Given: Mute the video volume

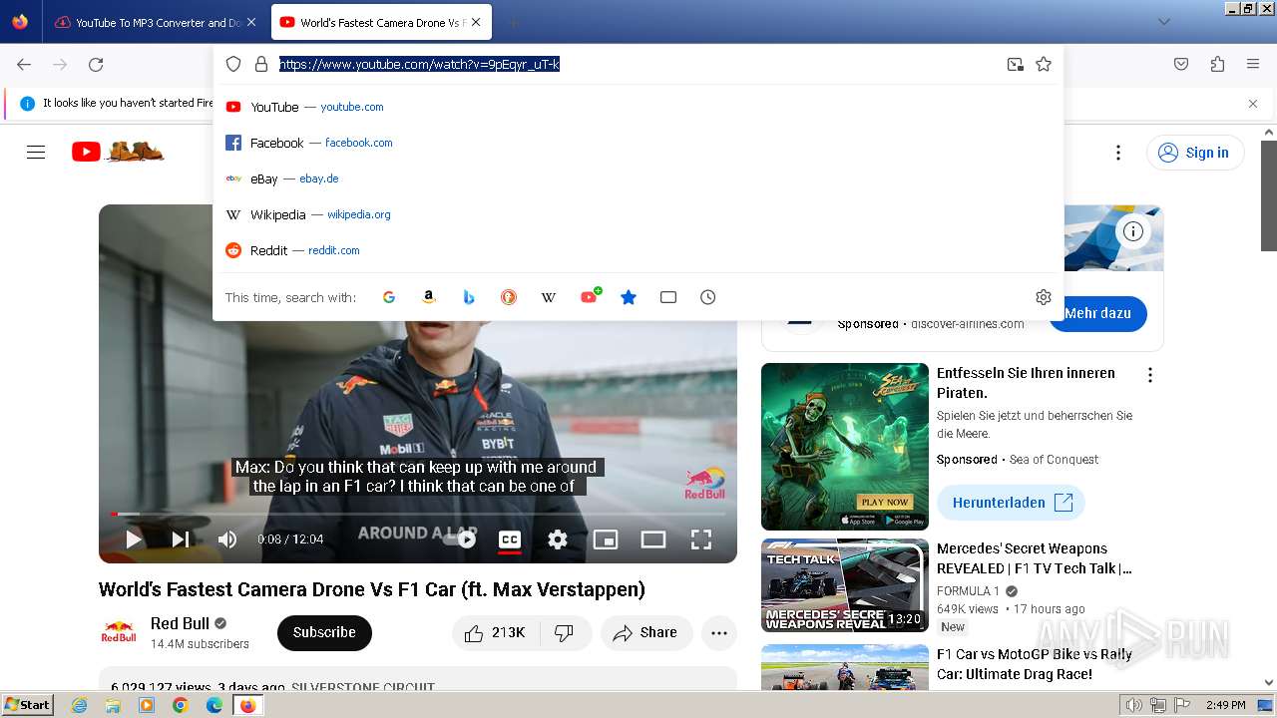Looking at the screenshot, I should 227,539.
